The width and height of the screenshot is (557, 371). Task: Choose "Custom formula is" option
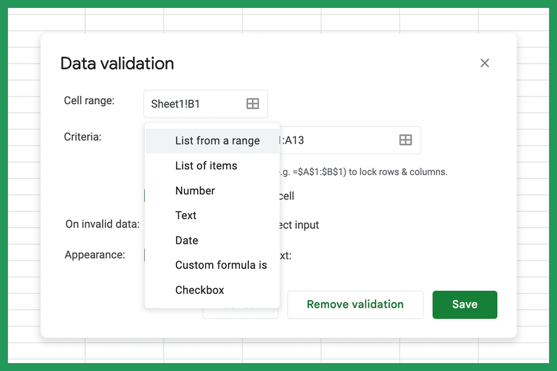pos(221,265)
